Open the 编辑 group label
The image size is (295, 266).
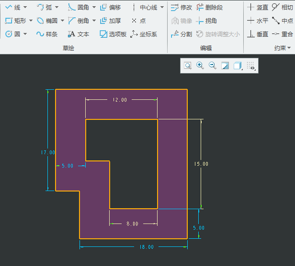tap(206, 48)
